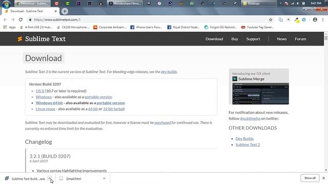Open the Forum nav menu item
The height and width of the screenshot is (184, 328).
pos(300,39)
